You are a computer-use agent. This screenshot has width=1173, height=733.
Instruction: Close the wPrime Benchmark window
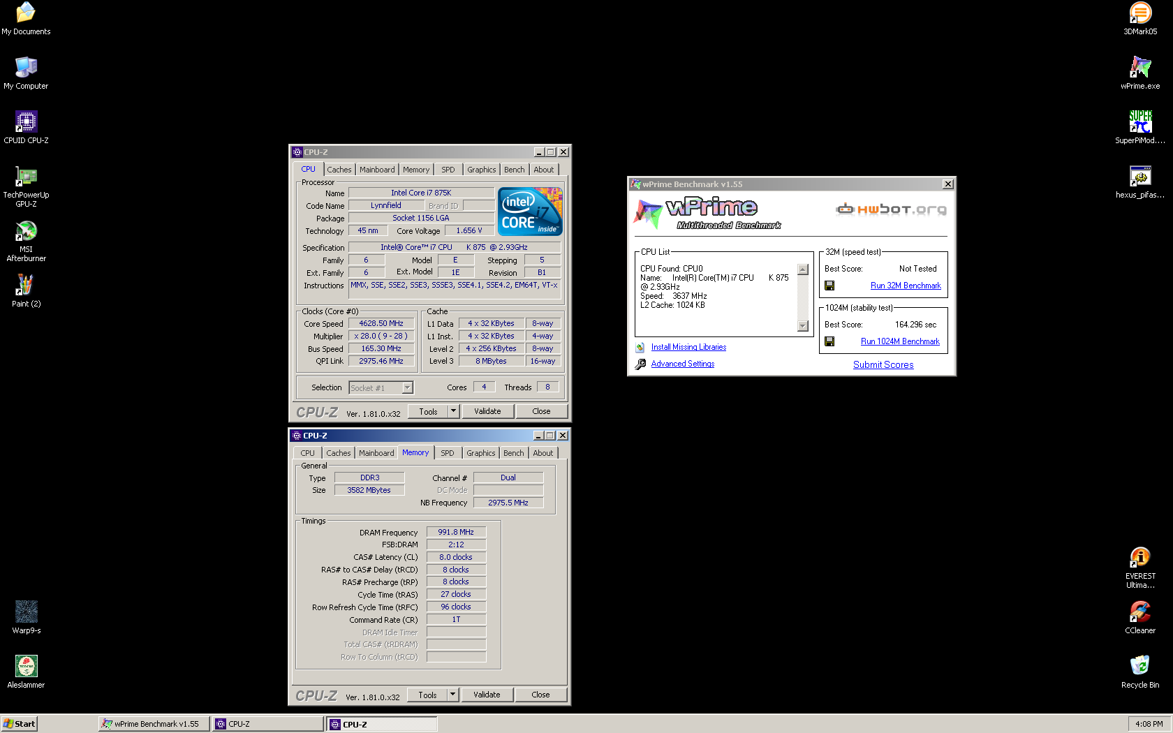coord(947,184)
